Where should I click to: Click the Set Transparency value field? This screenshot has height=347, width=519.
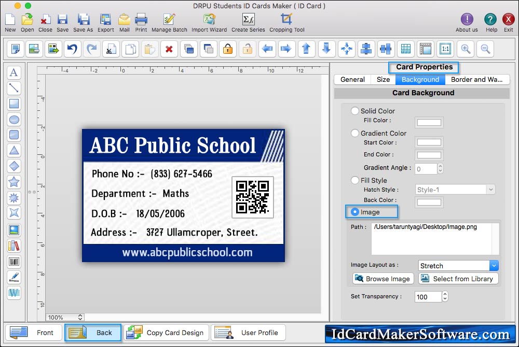pyautogui.click(x=428, y=296)
